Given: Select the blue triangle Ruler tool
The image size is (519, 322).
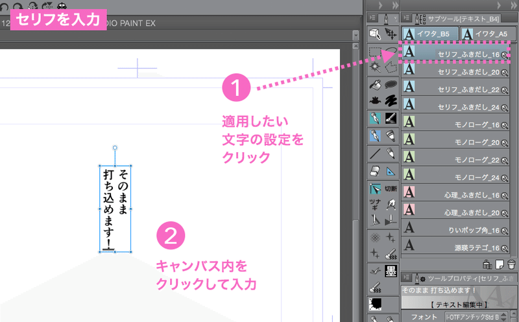Looking at the screenshot, I should tap(391, 171).
